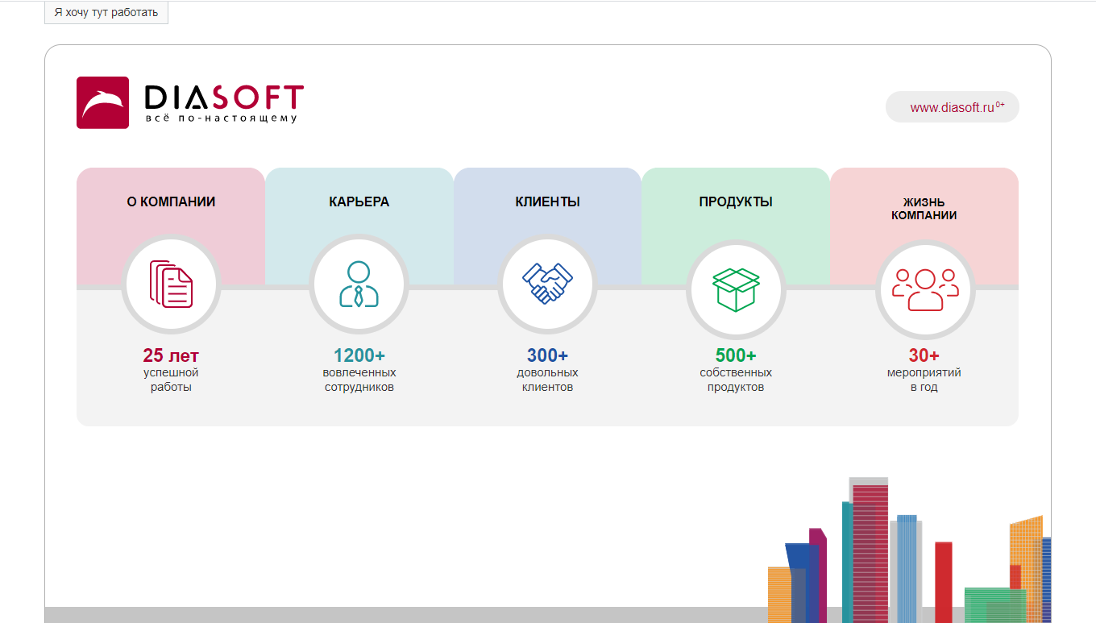Click the '1200+' employees figure
Image resolution: width=1096 pixels, height=623 pixels.
coord(359,355)
